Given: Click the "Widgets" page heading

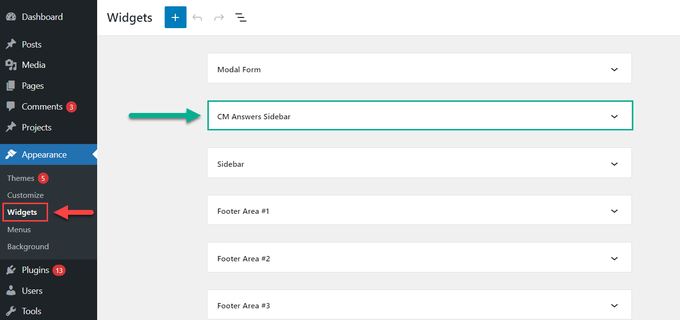Looking at the screenshot, I should coord(130,17).
